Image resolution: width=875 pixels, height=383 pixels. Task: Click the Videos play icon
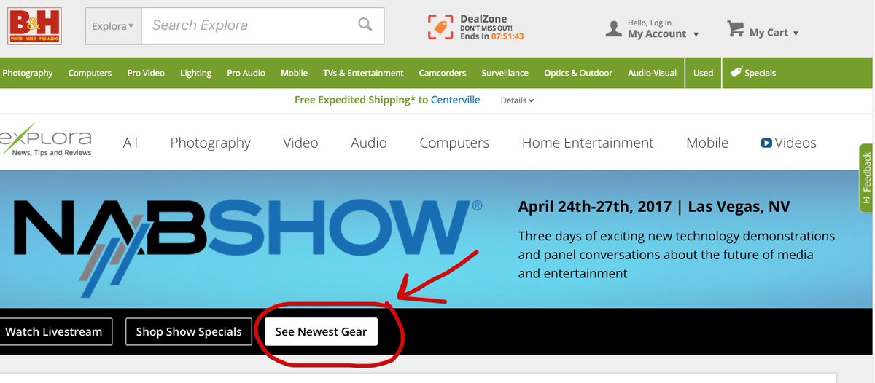[x=766, y=143]
